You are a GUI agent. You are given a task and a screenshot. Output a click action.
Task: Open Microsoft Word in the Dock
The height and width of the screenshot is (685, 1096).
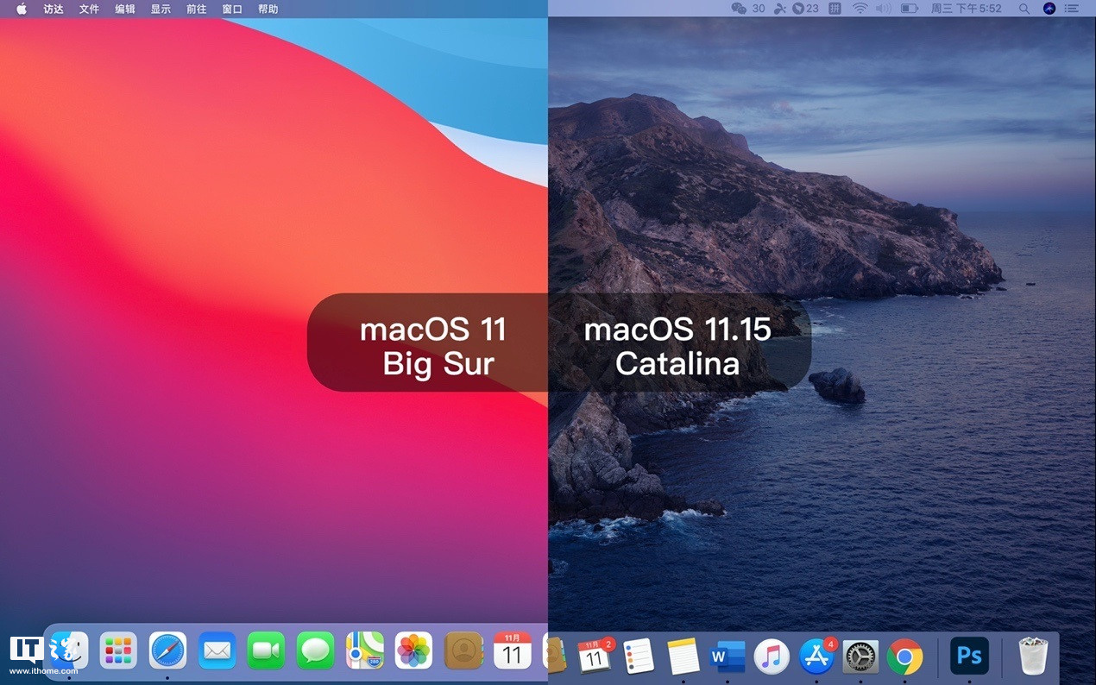tap(726, 656)
